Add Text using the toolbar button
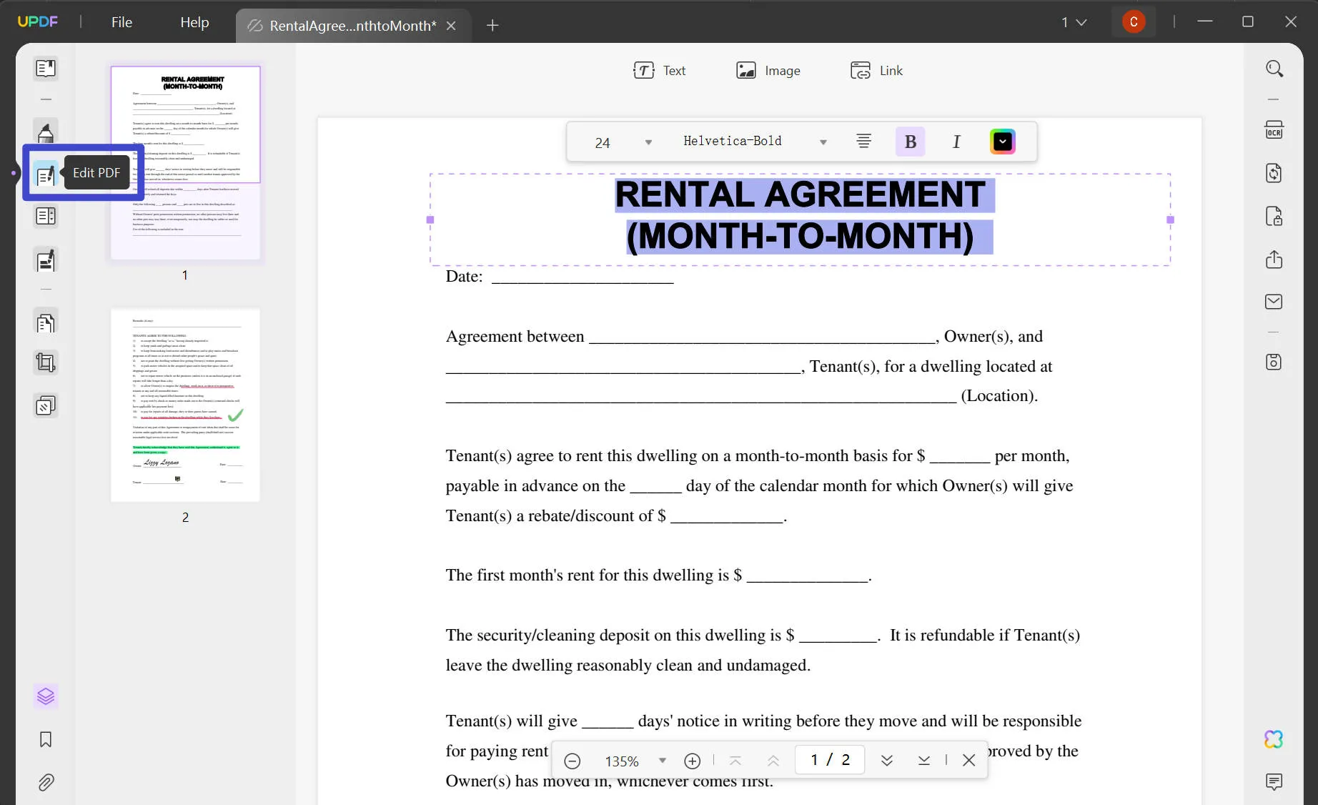The height and width of the screenshot is (805, 1318). pyautogui.click(x=660, y=70)
